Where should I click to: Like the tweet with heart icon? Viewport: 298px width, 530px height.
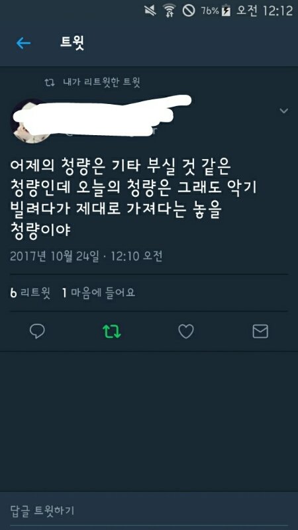[x=186, y=331]
